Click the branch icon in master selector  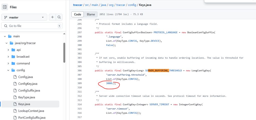tap(6, 17)
